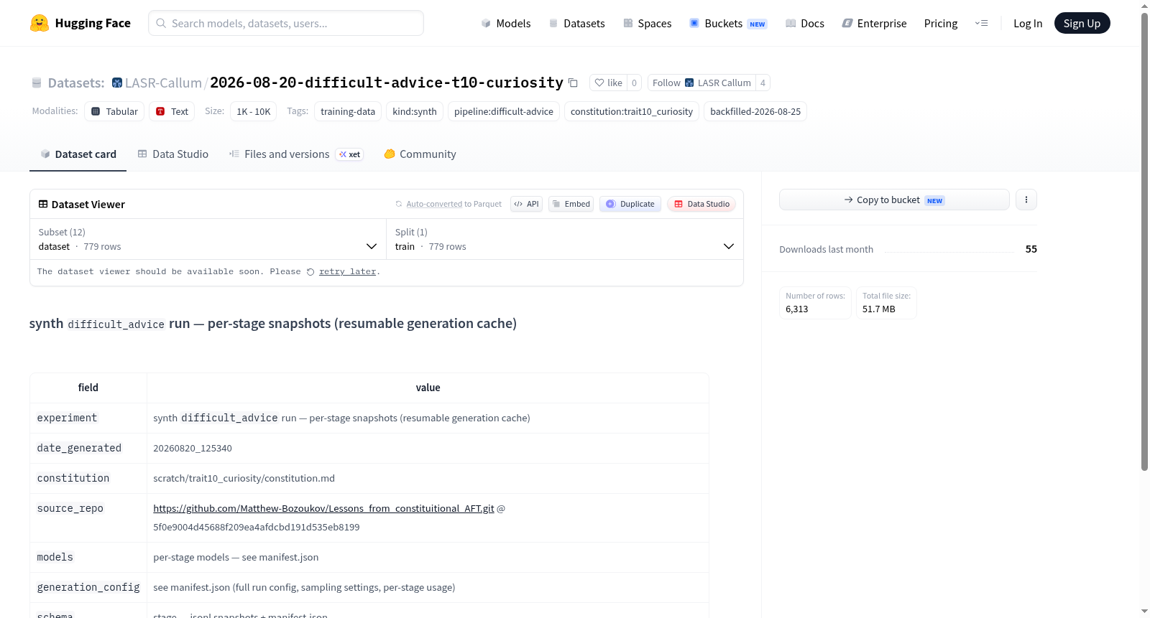Screen dimensions: 1150x618
Task: Select the kind:synth tag
Action: tap(415, 111)
